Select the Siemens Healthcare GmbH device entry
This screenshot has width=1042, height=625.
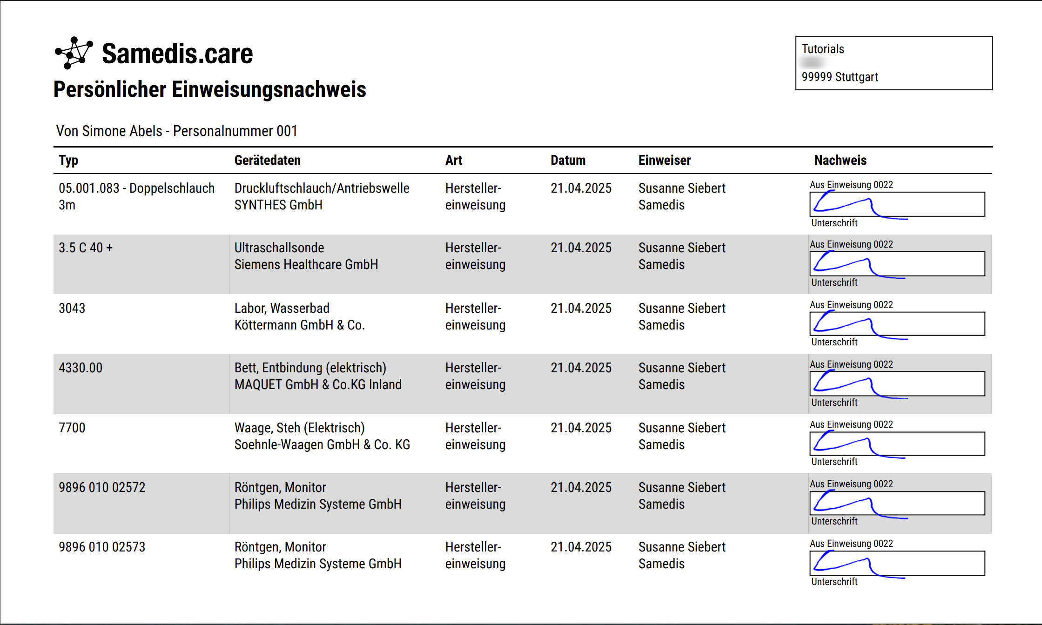306,264
